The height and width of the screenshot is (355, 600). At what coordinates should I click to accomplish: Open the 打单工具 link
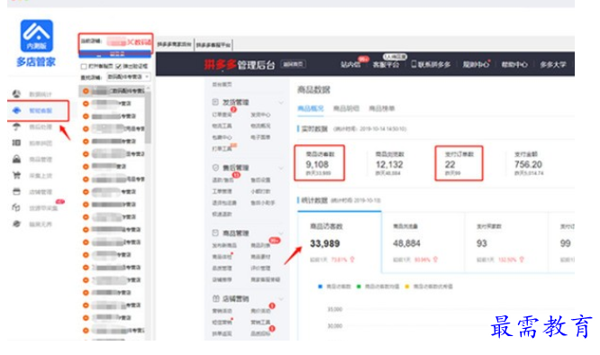[222, 149]
